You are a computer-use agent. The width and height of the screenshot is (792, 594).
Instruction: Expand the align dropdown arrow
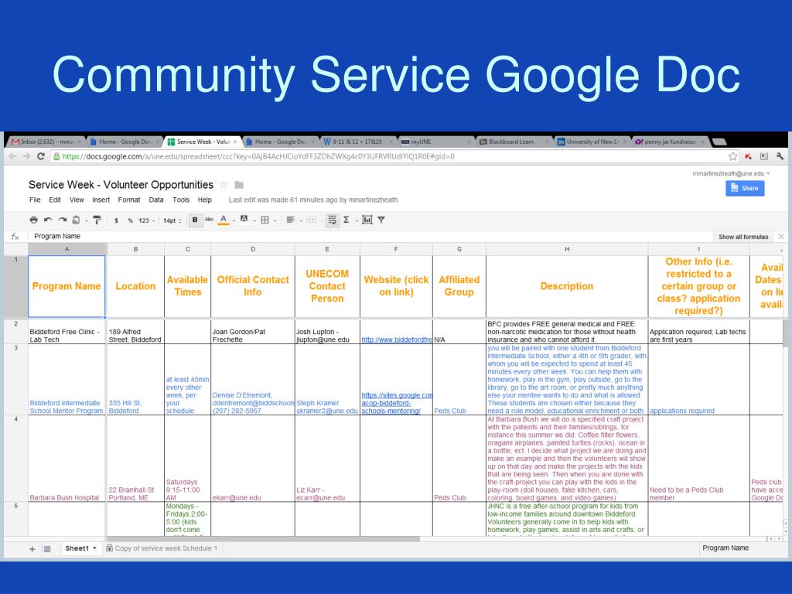tap(301, 220)
